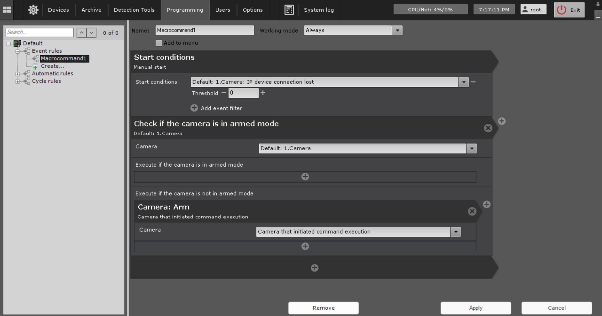Open the Camera dropdown showing Default: 1.Camera
The height and width of the screenshot is (316, 602).
pyautogui.click(x=472, y=148)
